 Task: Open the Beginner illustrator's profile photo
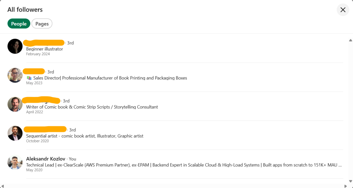click(15, 46)
